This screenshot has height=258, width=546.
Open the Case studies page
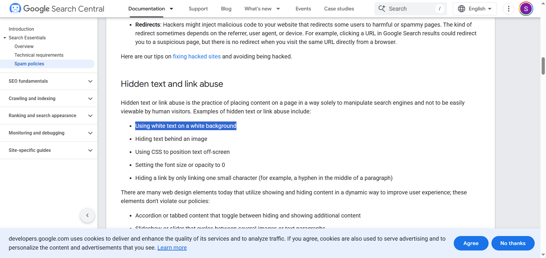tap(339, 9)
